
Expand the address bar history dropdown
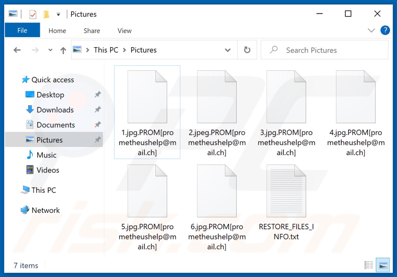[228, 50]
